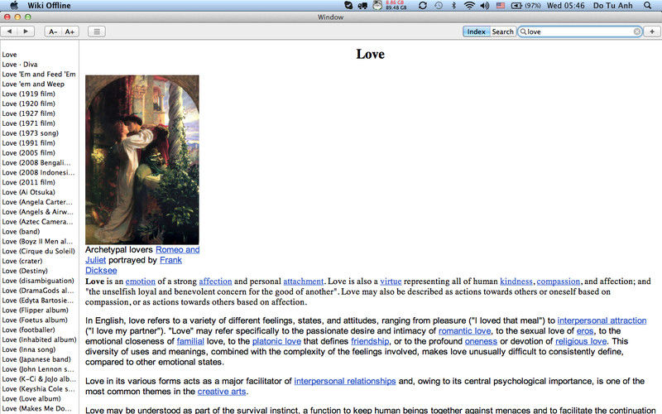662x414 pixels.
Task: Select Love (1927 film) in index
Action: pos(28,113)
